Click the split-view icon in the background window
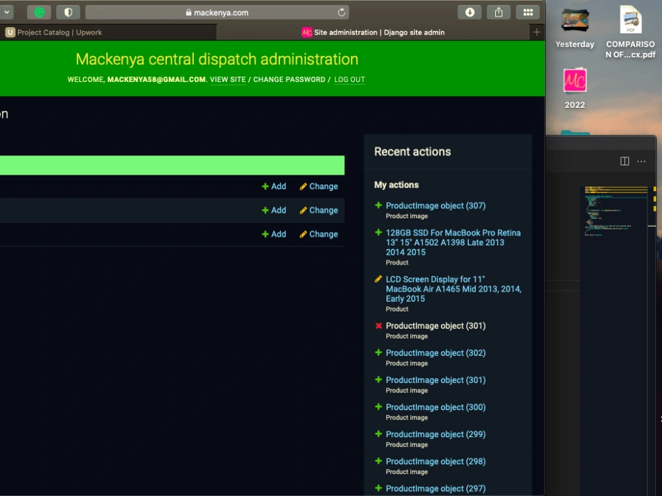Screen dimensions: 662x496 tap(624, 161)
